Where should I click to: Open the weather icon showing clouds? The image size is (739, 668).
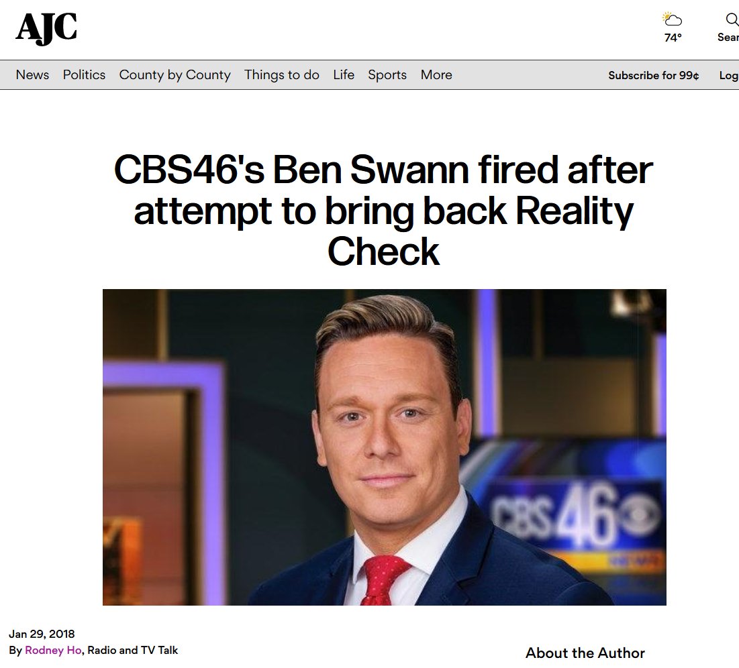point(673,19)
